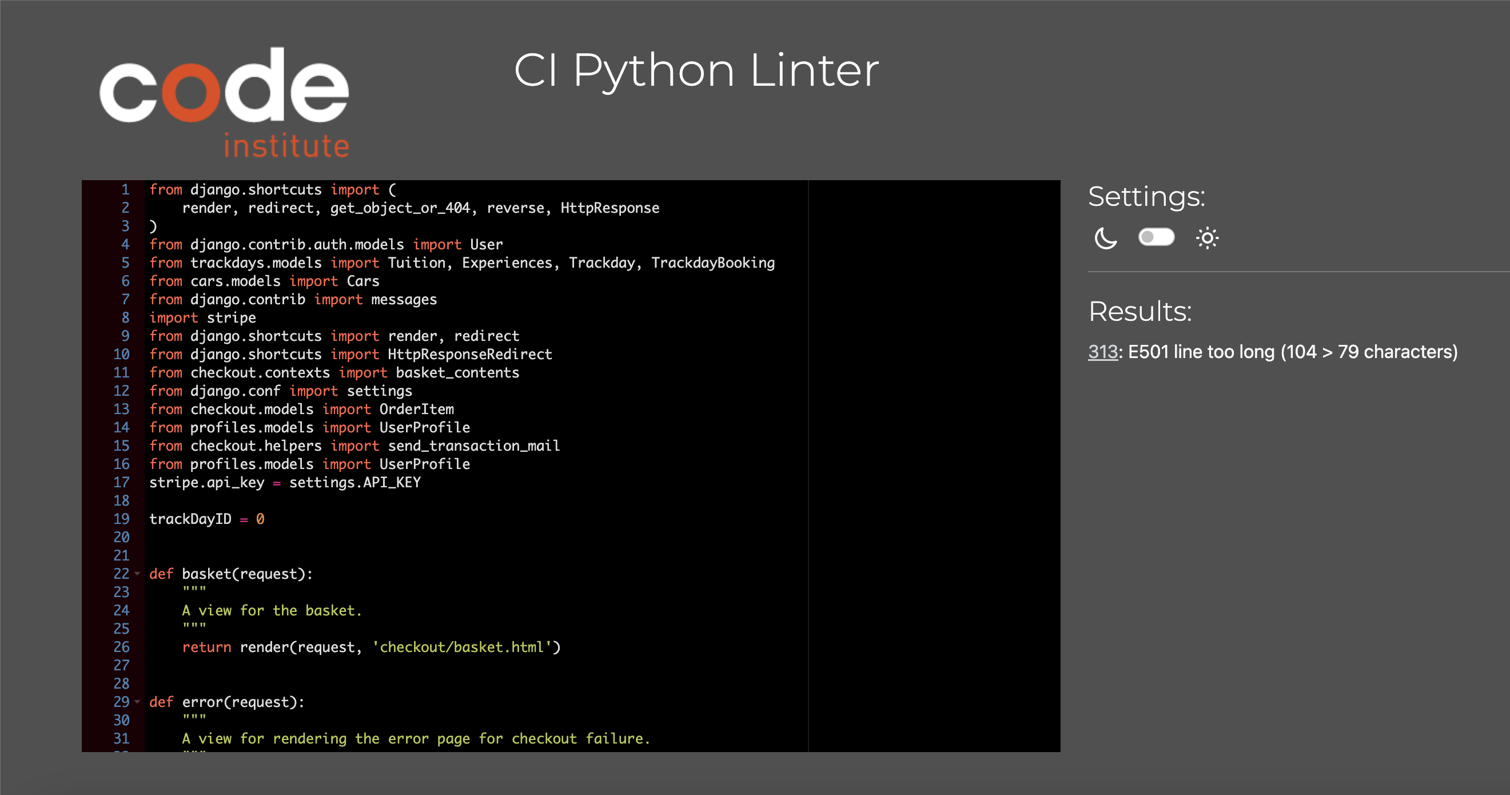
Task: Click the Settings heading
Action: (x=1146, y=196)
